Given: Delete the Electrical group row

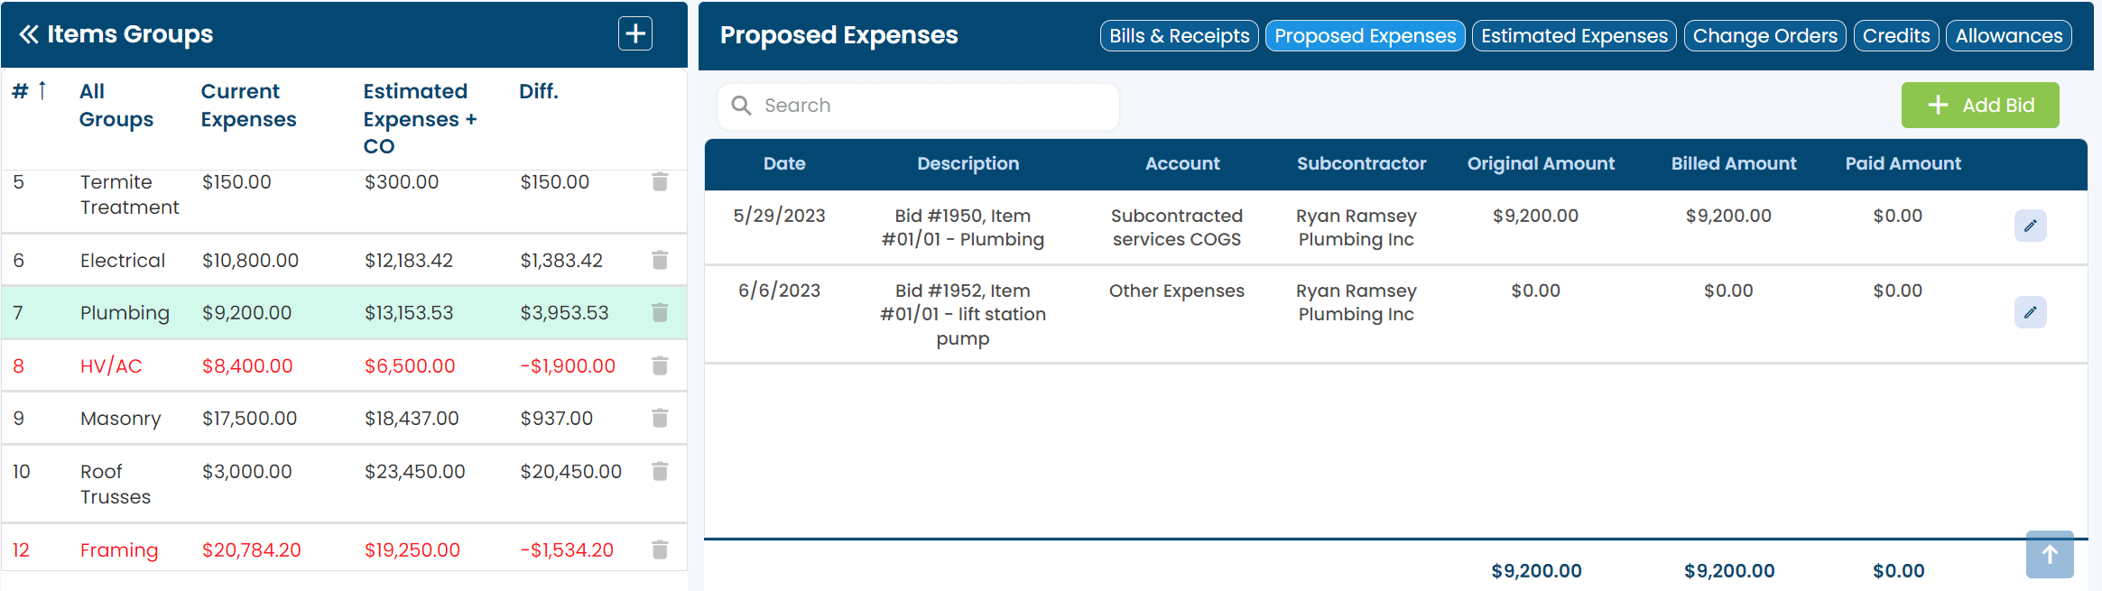Looking at the screenshot, I should point(660,261).
